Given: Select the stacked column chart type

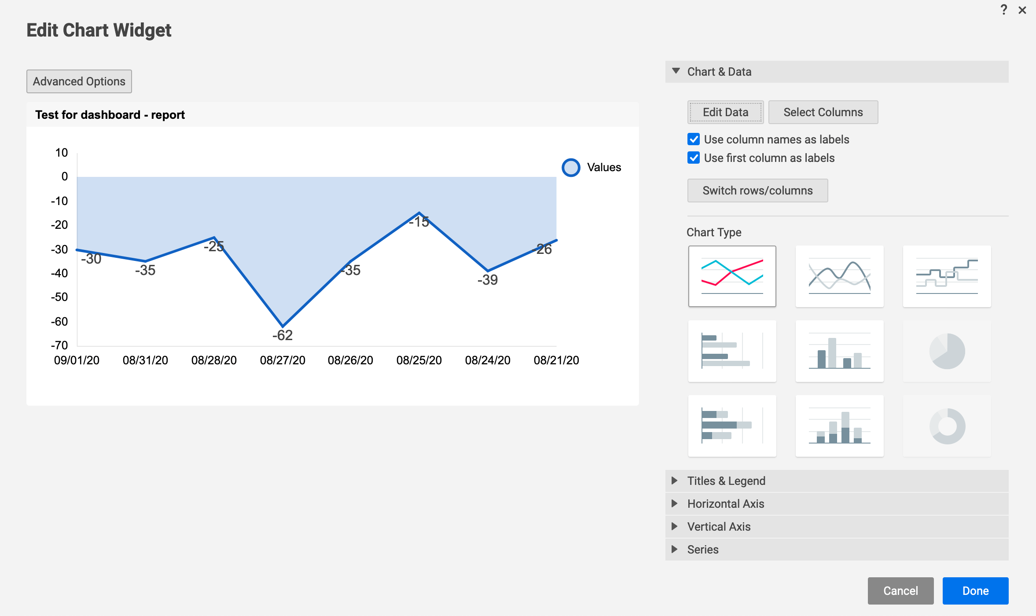Looking at the screenshot, I should (839, 426).
